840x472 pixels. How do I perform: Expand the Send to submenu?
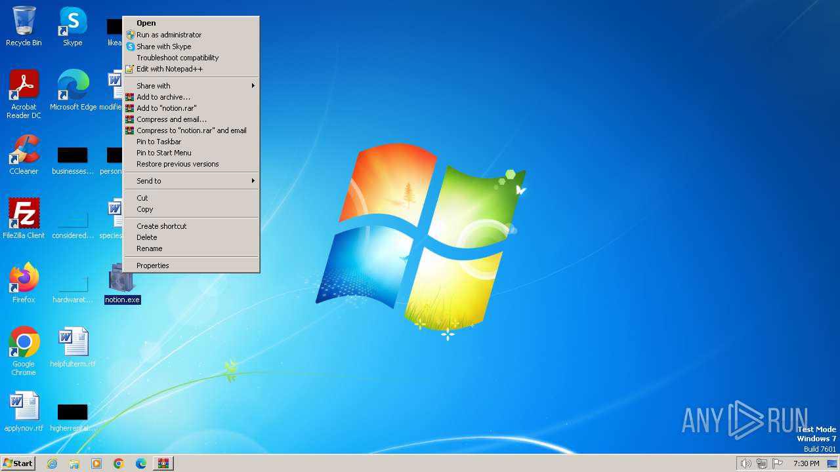191,181
